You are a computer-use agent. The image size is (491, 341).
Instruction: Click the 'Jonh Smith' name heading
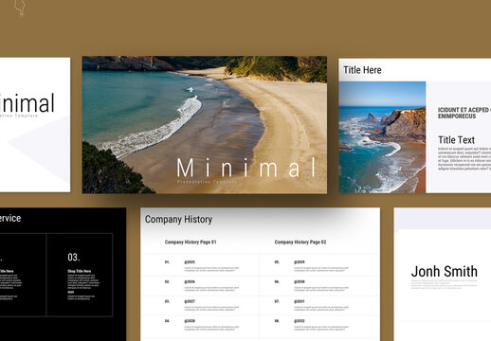(x=444, y=272)
